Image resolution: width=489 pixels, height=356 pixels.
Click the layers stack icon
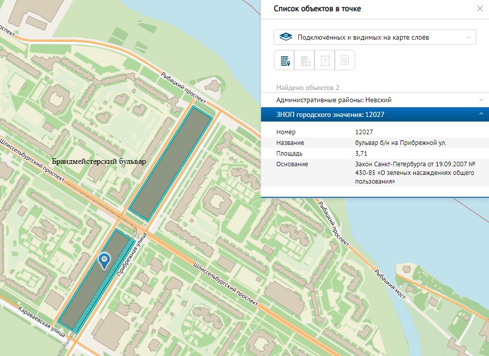point(286,37)
